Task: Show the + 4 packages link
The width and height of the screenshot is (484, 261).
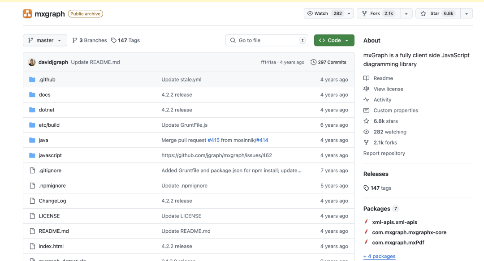Action: click(x=380, y=256)
